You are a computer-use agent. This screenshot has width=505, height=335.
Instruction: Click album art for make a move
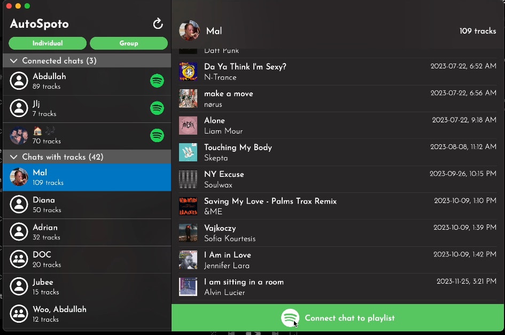[x=188, y=98]
